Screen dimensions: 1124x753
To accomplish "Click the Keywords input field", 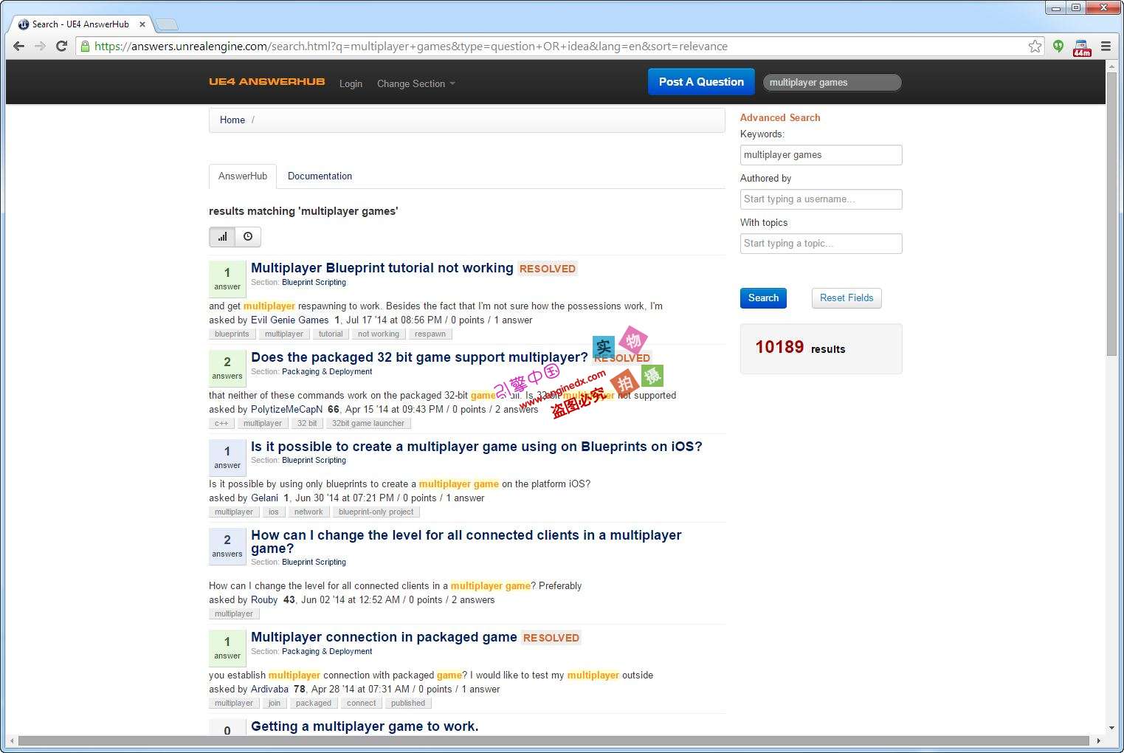I will (x=821, y=155).
